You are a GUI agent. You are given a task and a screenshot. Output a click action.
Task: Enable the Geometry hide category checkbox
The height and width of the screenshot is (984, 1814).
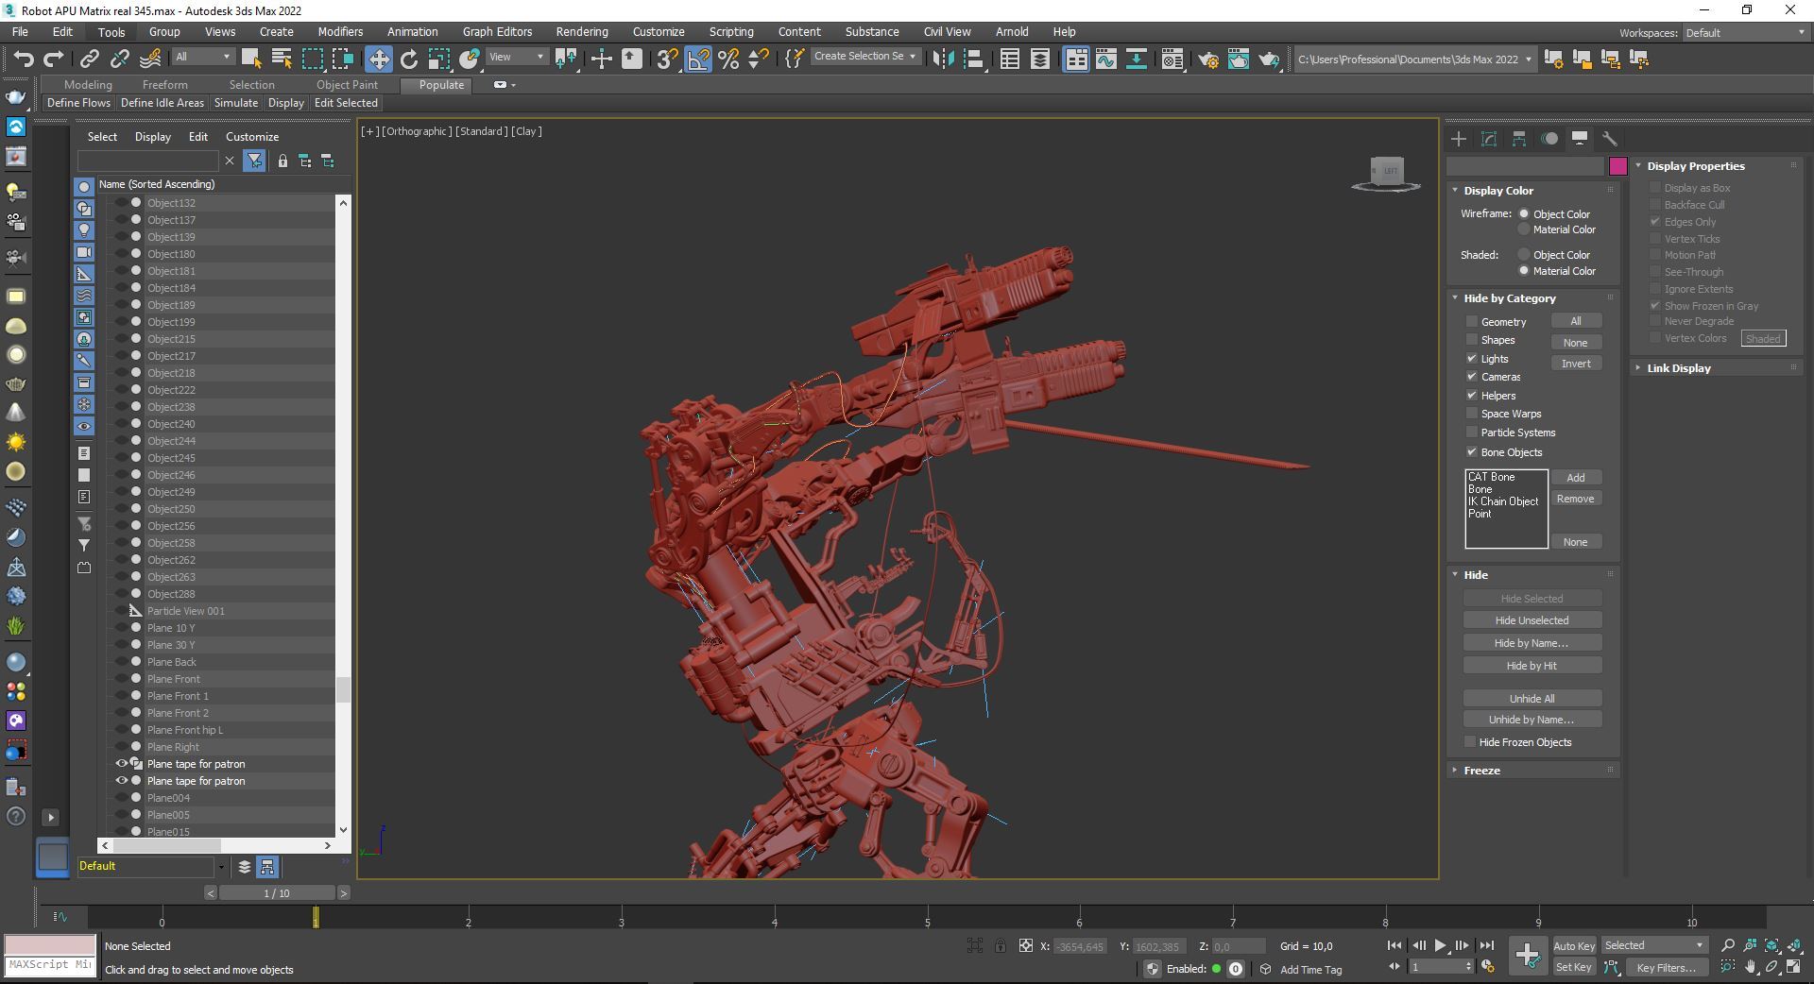(1471, 322)
